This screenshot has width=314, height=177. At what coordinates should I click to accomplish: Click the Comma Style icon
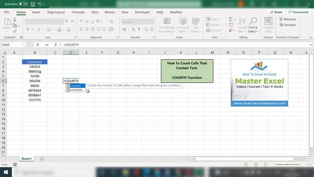point(139,29)
